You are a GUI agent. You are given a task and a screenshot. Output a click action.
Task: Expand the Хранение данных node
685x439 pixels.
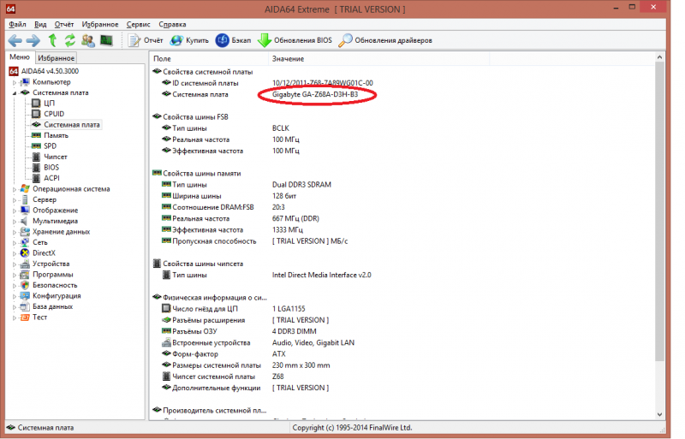[x=15, y=232]
